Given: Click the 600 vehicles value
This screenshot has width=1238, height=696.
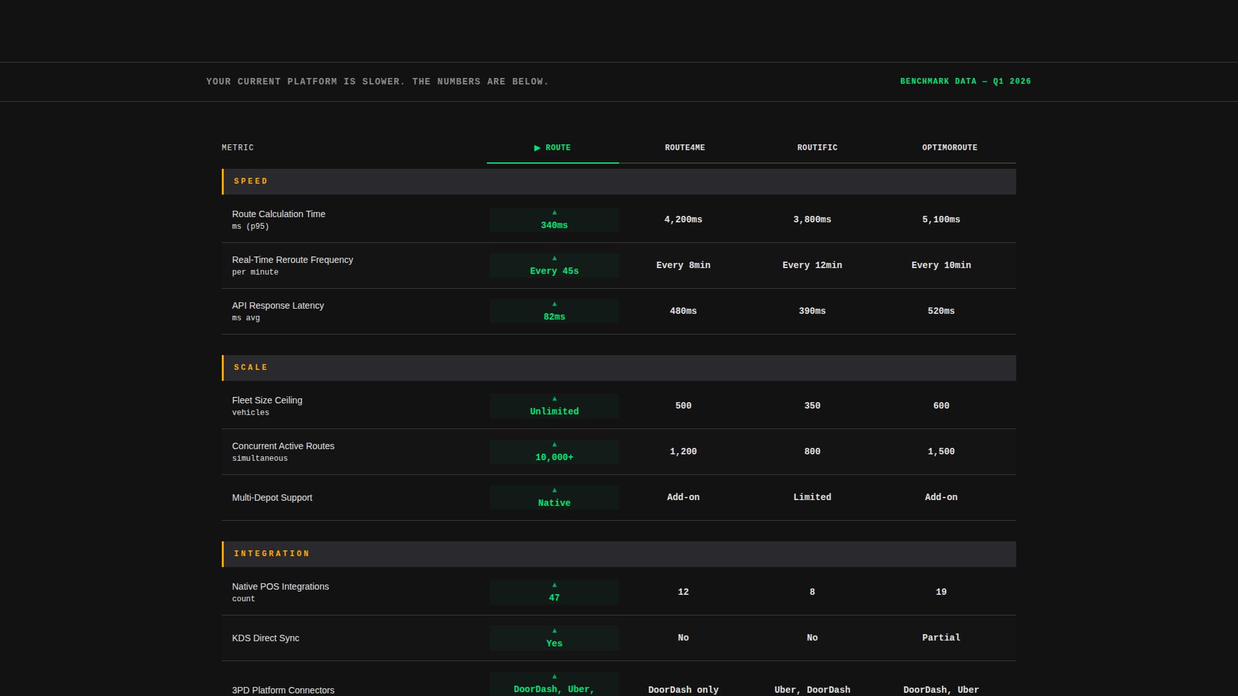Looking at the screenshot, I should 941,406.
